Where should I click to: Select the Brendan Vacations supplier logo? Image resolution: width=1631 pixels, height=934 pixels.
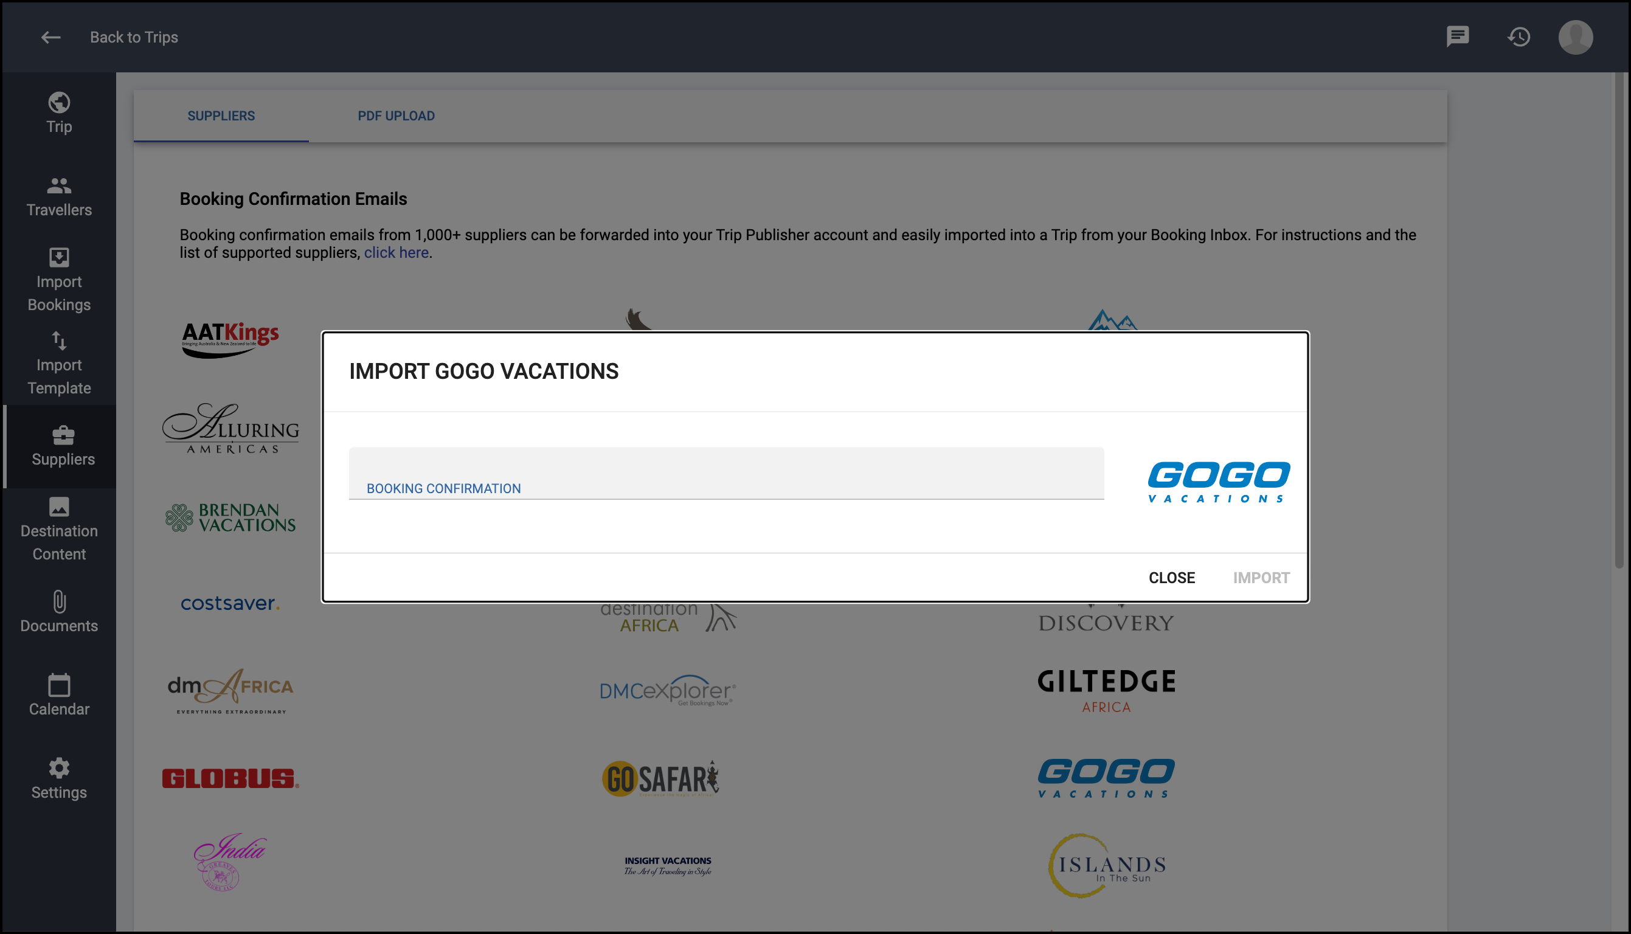click(230, 517)
